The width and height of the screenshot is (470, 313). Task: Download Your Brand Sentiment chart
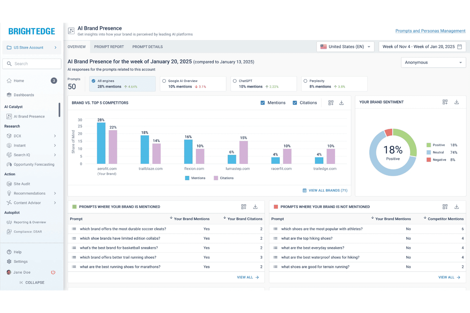(x=457, y=102)
